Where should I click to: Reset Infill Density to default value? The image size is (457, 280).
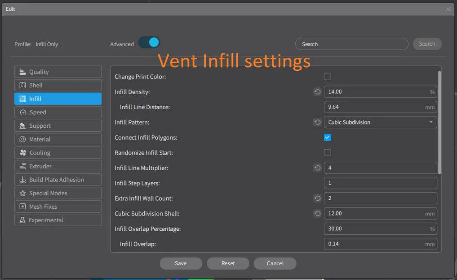317,92
